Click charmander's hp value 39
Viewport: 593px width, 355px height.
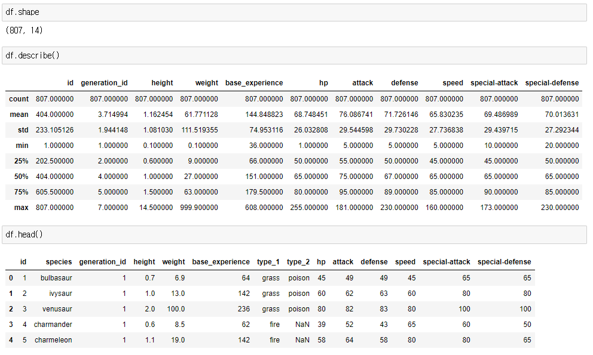(322, 325)
